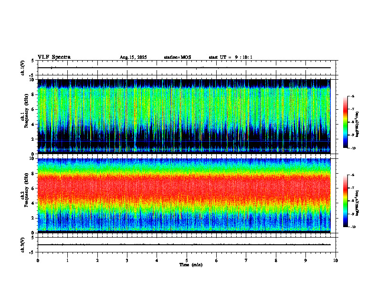
Task: Click the "ch.1(V)" waveform axis label
Action: click(x=22, y=68)
